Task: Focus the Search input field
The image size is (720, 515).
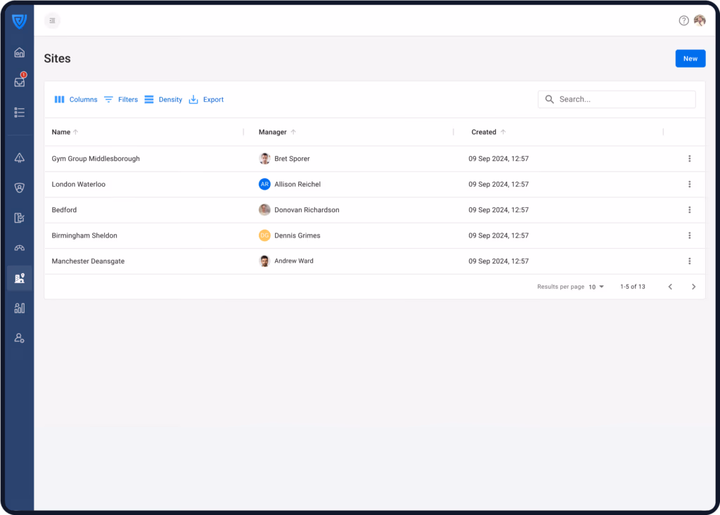Action: [617, 100]
